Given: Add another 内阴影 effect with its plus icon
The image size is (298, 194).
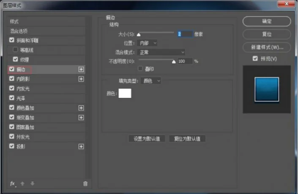Looking at the screenshot, I should pos(81,79).
